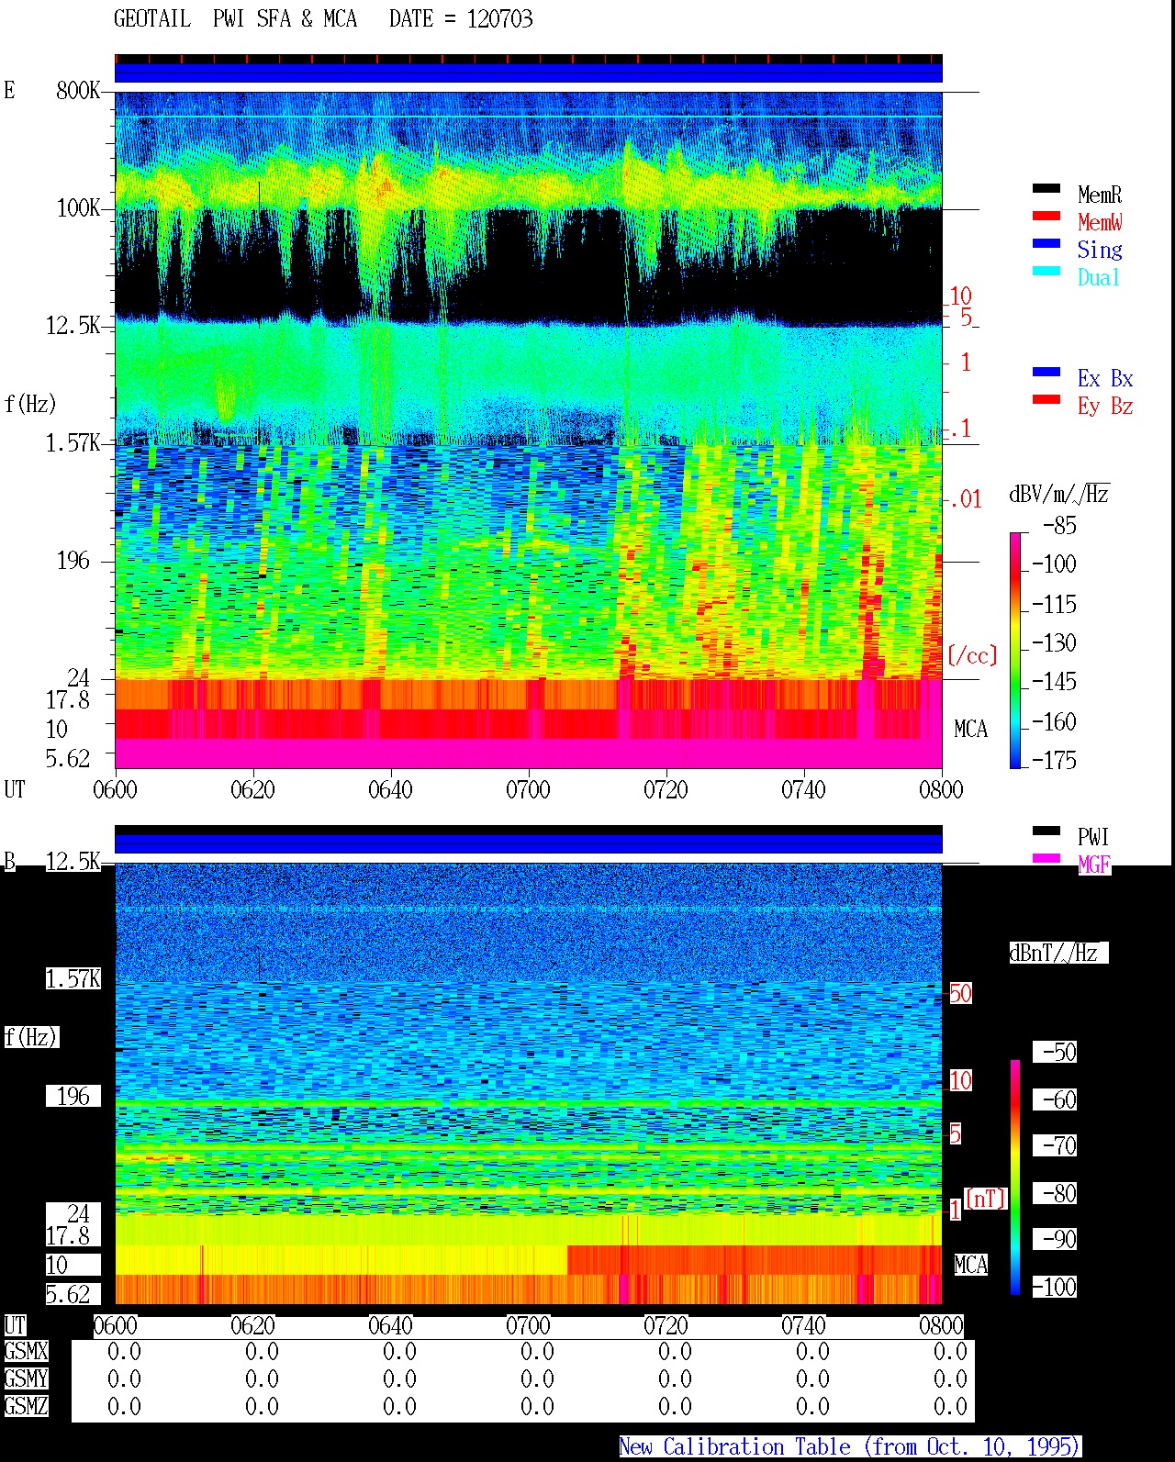Click the New Calibration Table note
The image size is (1175, 1462).
[x=850, y=1446]
